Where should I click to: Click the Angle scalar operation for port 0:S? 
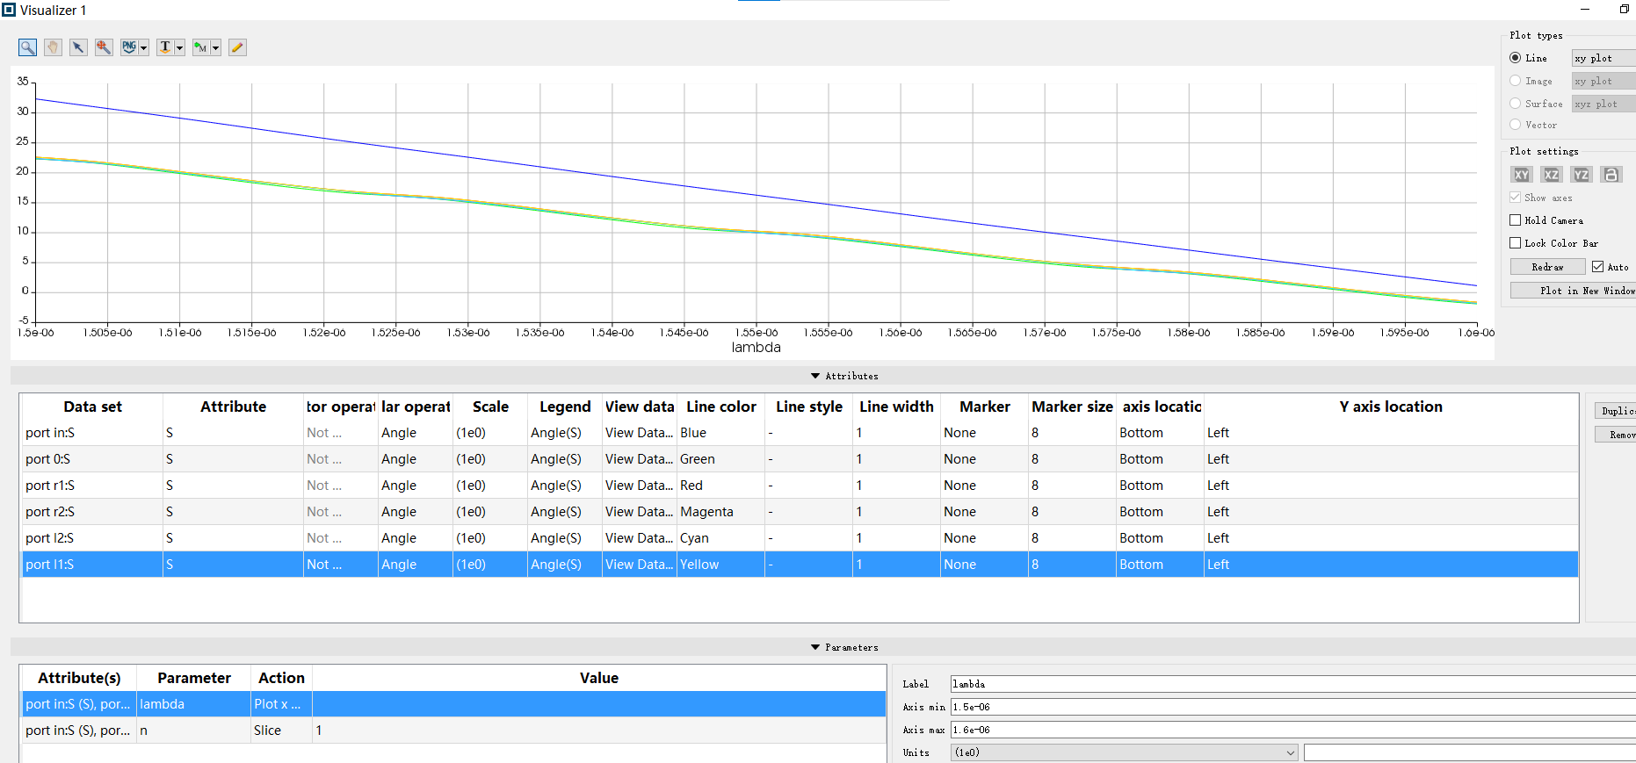(416, 459)
